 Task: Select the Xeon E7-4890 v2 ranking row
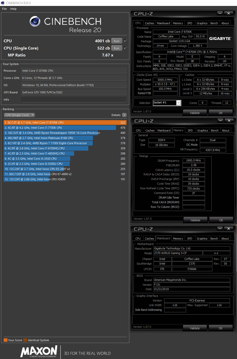point(65,174)
